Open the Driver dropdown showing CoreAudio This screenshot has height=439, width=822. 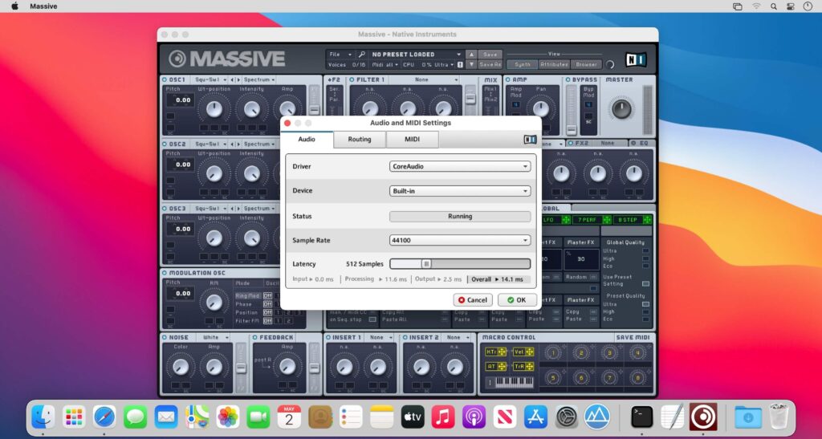tap(459, 166)
